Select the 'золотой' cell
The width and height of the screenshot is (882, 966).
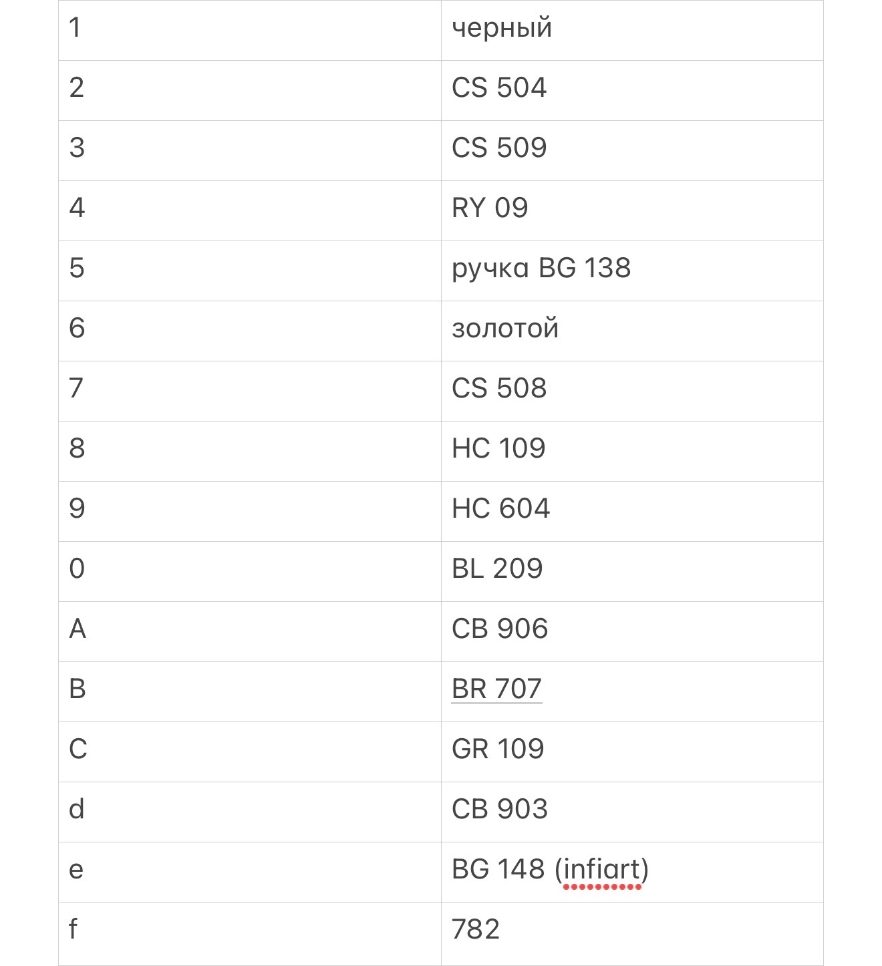pos(632,331)
